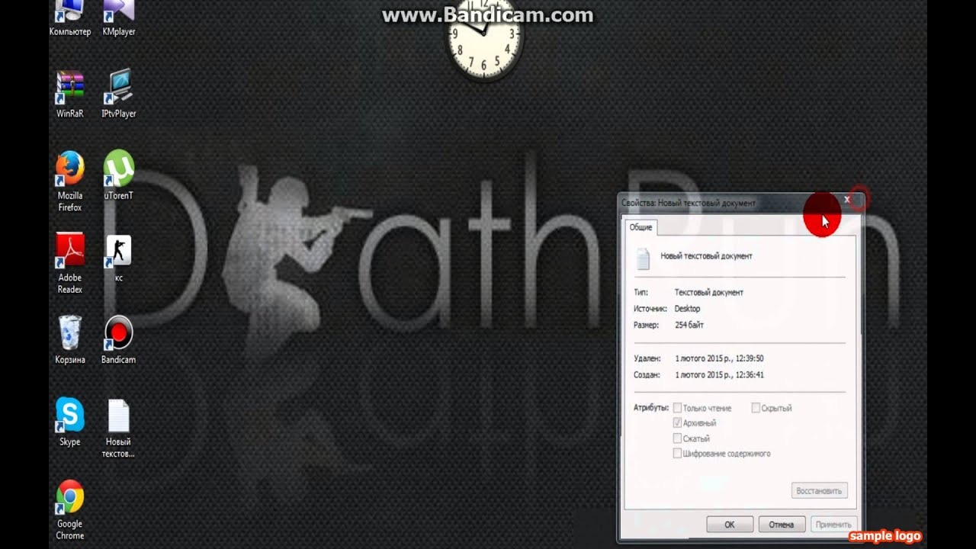Launch the KMplayer desktop shortcut

(x=118, y=18)
